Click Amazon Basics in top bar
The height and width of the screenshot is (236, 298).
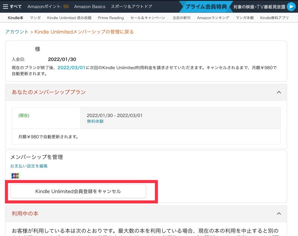(89, 6)
